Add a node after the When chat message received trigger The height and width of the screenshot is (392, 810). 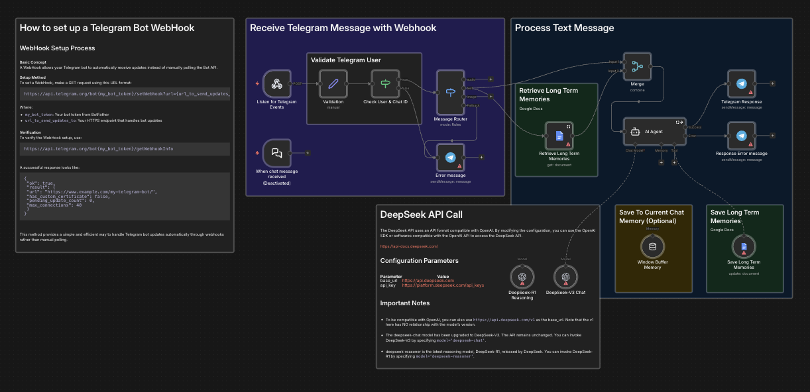[x=308, y=153]
